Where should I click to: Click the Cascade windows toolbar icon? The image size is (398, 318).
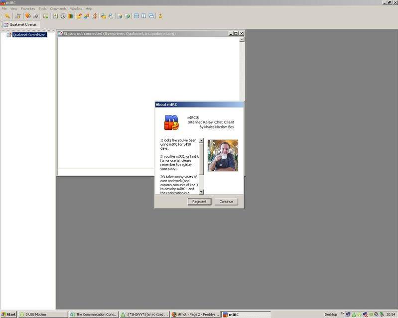click(x=151, y=16)
